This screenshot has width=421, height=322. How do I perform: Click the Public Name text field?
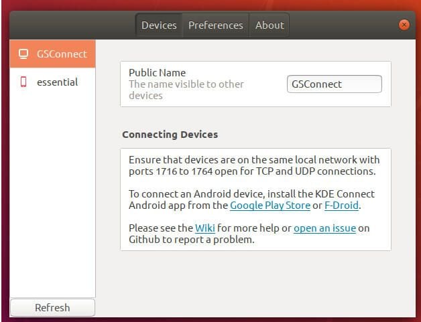point(335,84)
